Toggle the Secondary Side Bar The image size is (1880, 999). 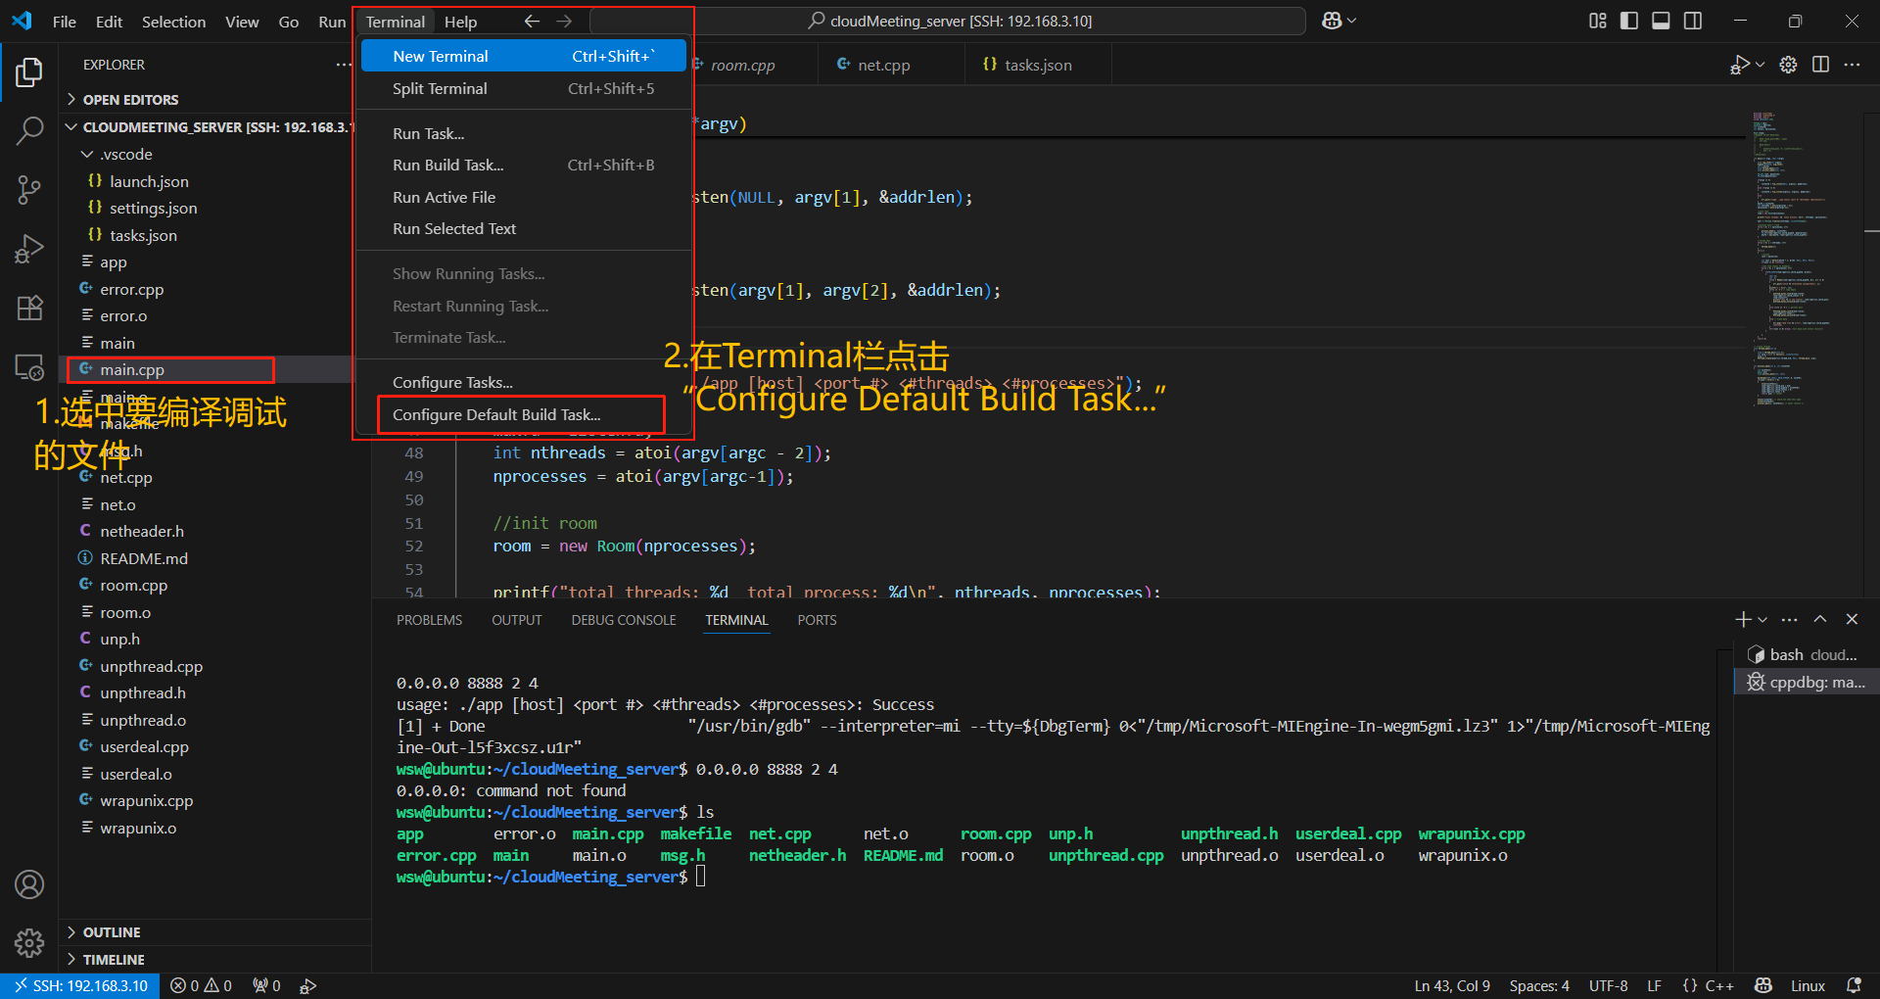[1692, 20]
